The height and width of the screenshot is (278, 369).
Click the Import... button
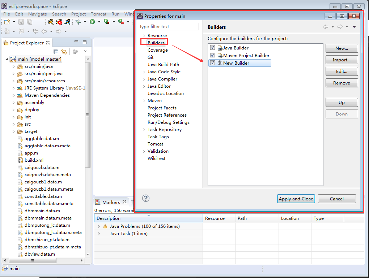coord(342,60)
